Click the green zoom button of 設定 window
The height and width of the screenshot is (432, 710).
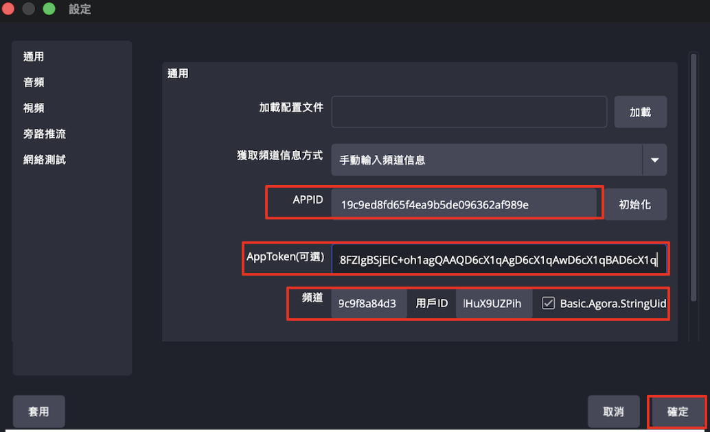pos(49,9)
